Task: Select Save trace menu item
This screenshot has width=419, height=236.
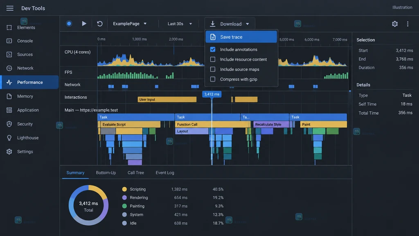Action: (241, 37)
